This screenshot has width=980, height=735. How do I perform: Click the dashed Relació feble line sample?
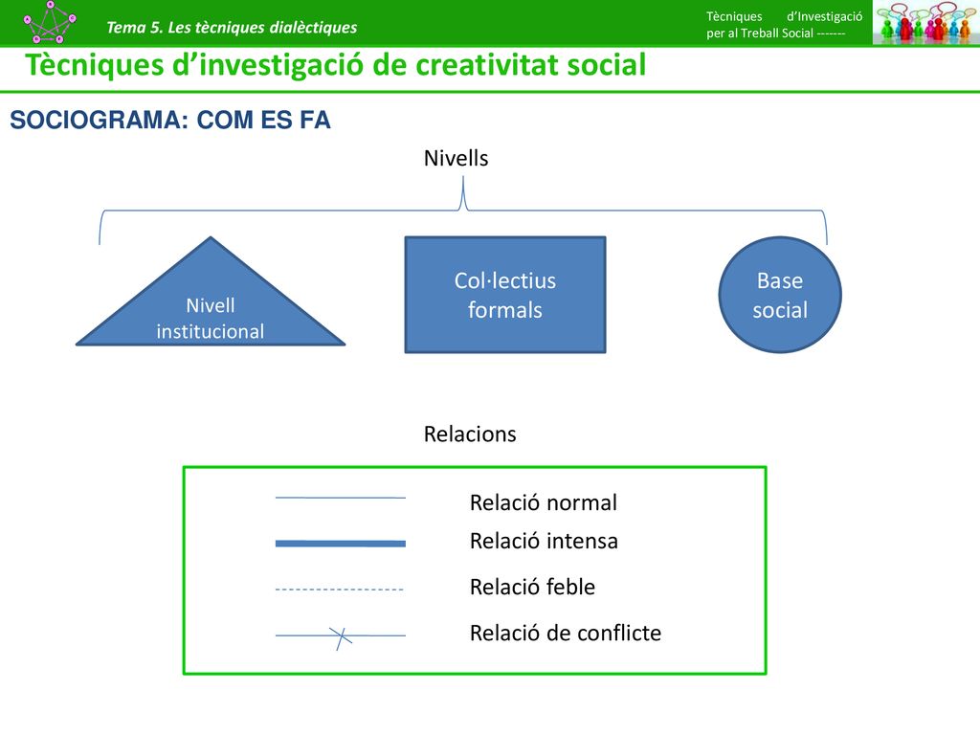(x=340, y=589)
